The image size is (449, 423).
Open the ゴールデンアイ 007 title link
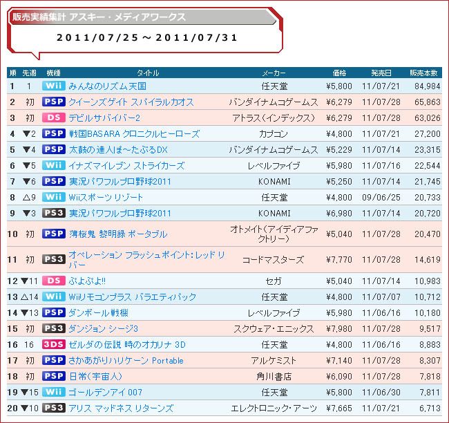pyautogui.click(x=106, y=393)
